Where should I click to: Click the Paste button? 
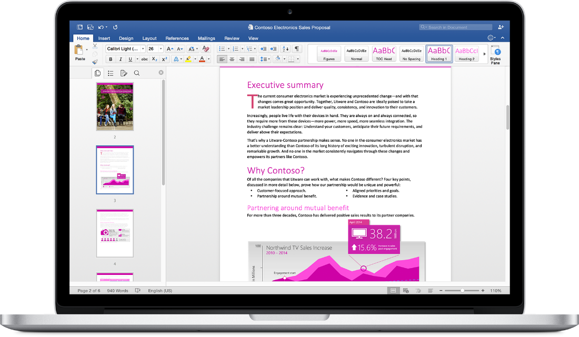79,53
